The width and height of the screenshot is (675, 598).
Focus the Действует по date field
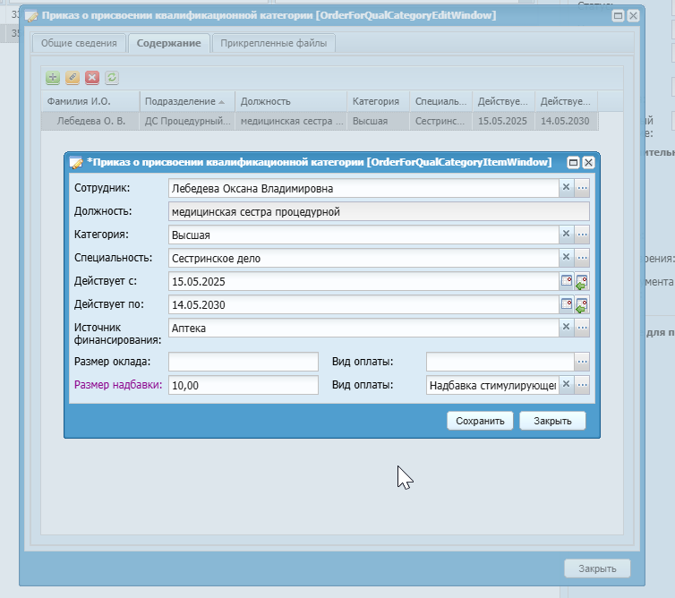[363, 304]
